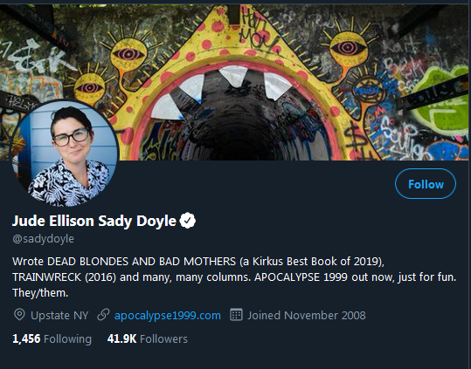Click the location pin icon
The width and height of the screenshot is (471, 369).
click(19, 315)
